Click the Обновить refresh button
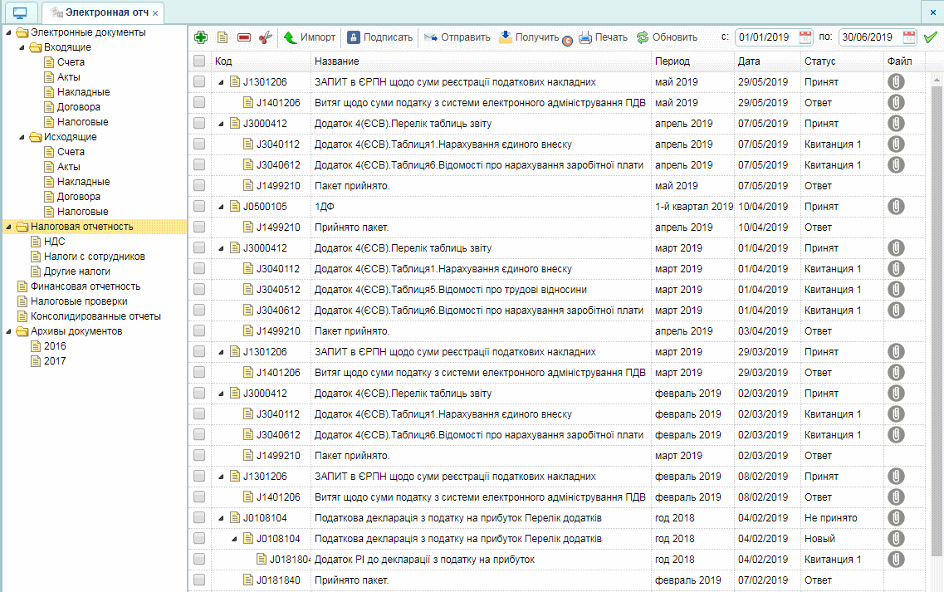This screenshot has height=592, width=944. click(667, 37)
